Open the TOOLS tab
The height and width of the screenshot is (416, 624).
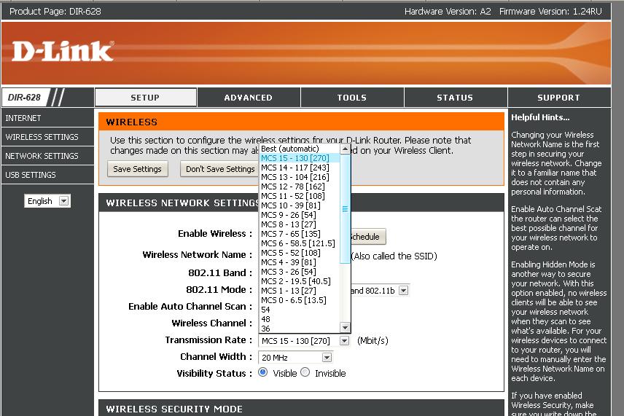(352, 98)
